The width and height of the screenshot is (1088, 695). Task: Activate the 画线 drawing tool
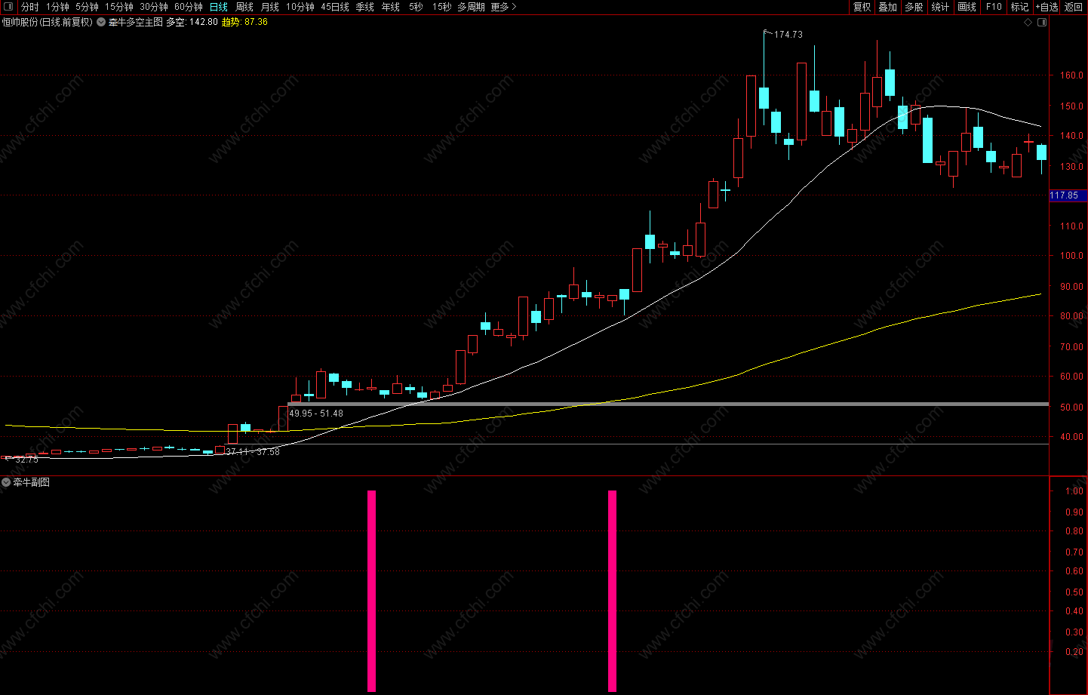(967, 7)
